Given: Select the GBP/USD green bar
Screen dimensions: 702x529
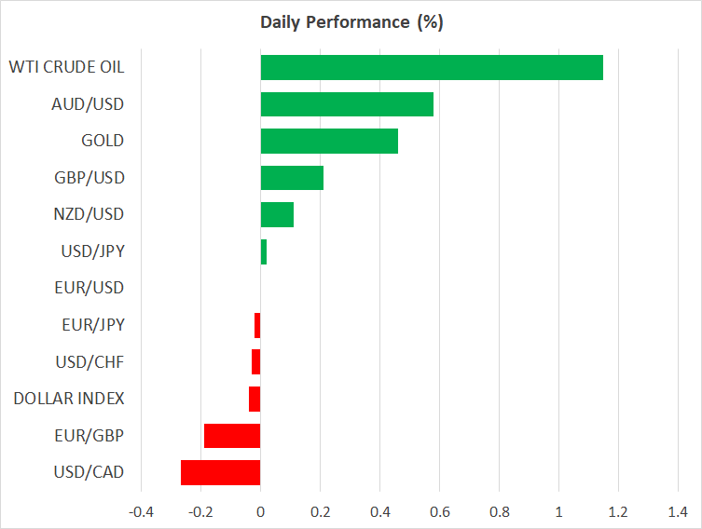Looking at the screenshot, I should pos(292,178).
